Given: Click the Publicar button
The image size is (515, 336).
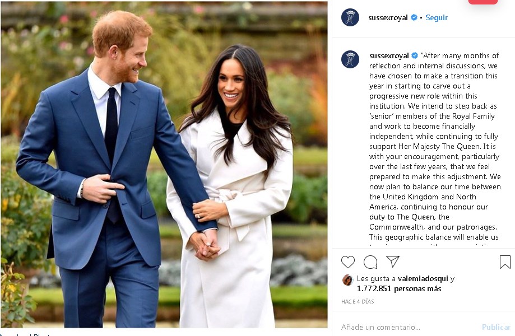Looking at the screenshot, I should pos(496,327).
